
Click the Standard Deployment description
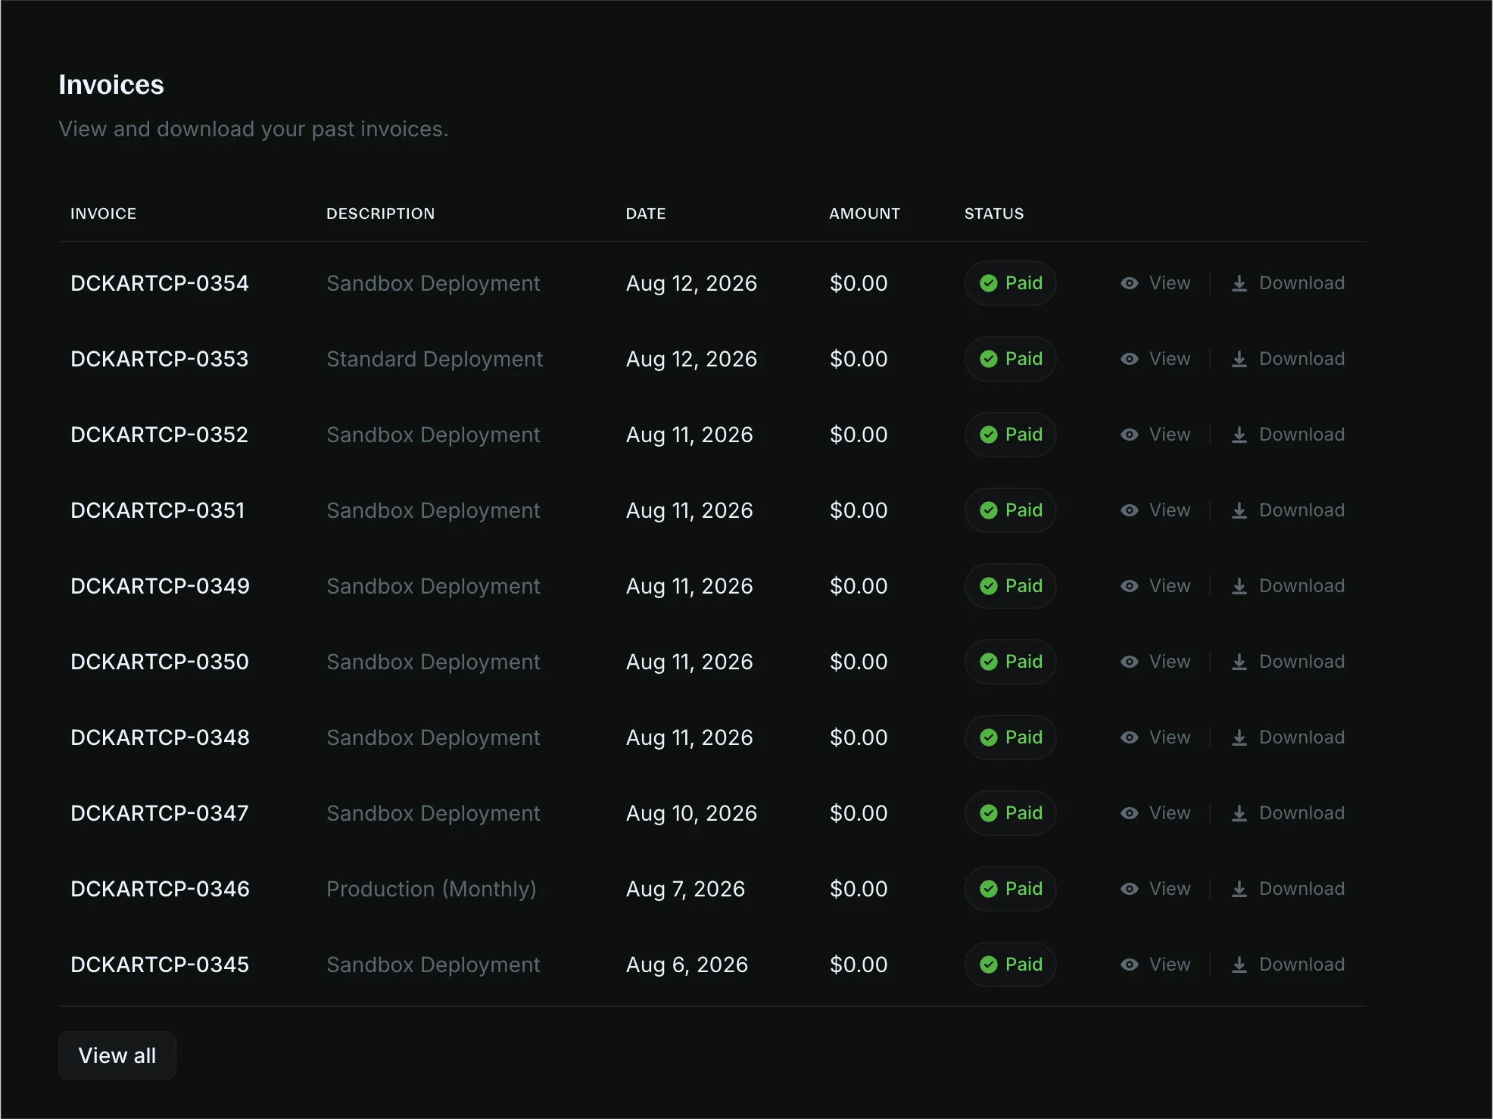coord(435,359)
